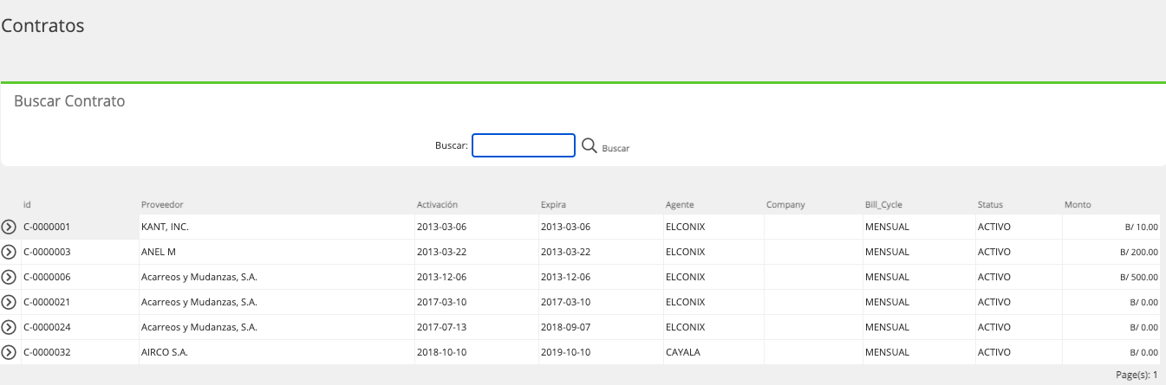Image resolution: width=1166 pixels, height=385 pixels.
Task: Select contract id C-0000001
Action: coord(47,227)
